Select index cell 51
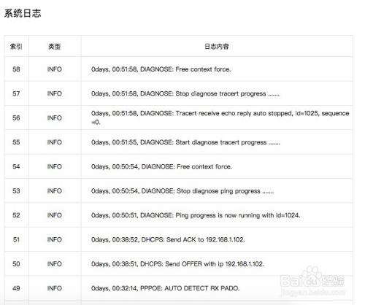Screen dimensions: 365x305 click(16, 239)
